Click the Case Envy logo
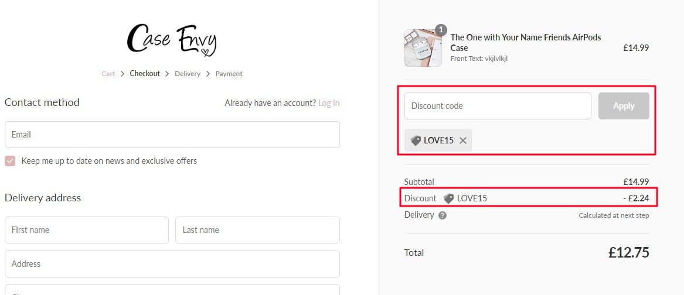 (x=172, y=40)
